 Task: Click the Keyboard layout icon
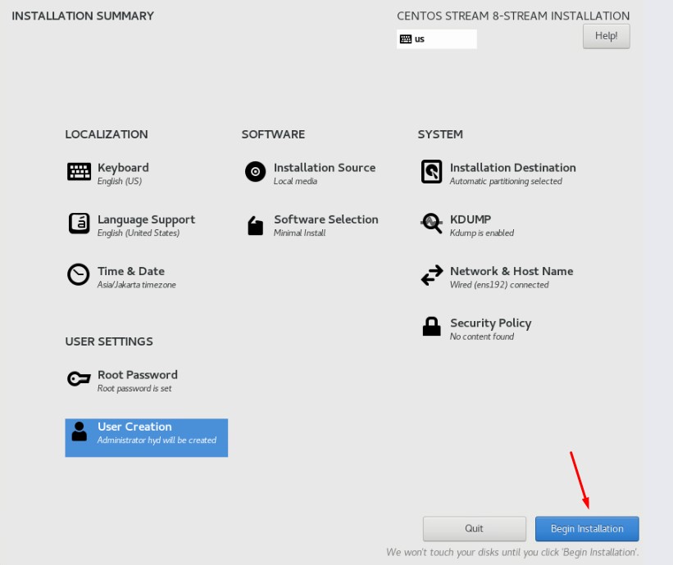click(x=79, y=172)
